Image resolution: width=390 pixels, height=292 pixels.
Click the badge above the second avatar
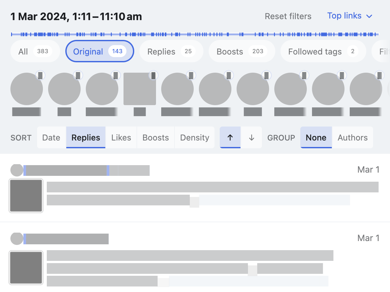pos(78,75)
